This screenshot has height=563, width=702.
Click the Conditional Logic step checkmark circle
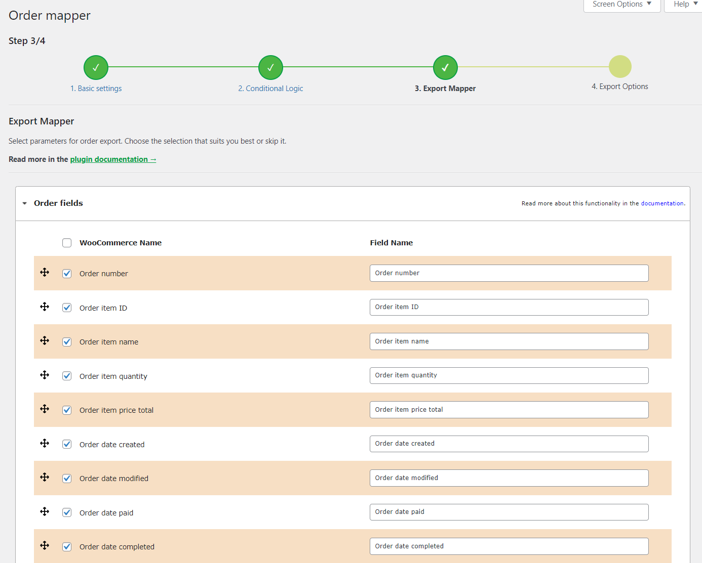tap(270, 67)
